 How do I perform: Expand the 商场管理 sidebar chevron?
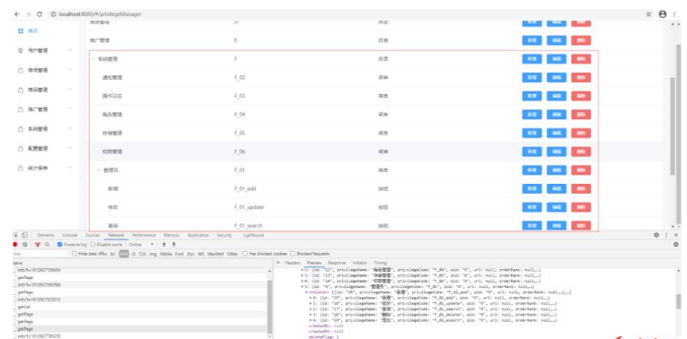tap(70, 71)
